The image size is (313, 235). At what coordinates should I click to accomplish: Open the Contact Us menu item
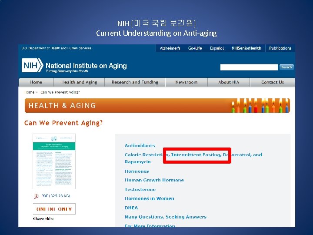273,82
